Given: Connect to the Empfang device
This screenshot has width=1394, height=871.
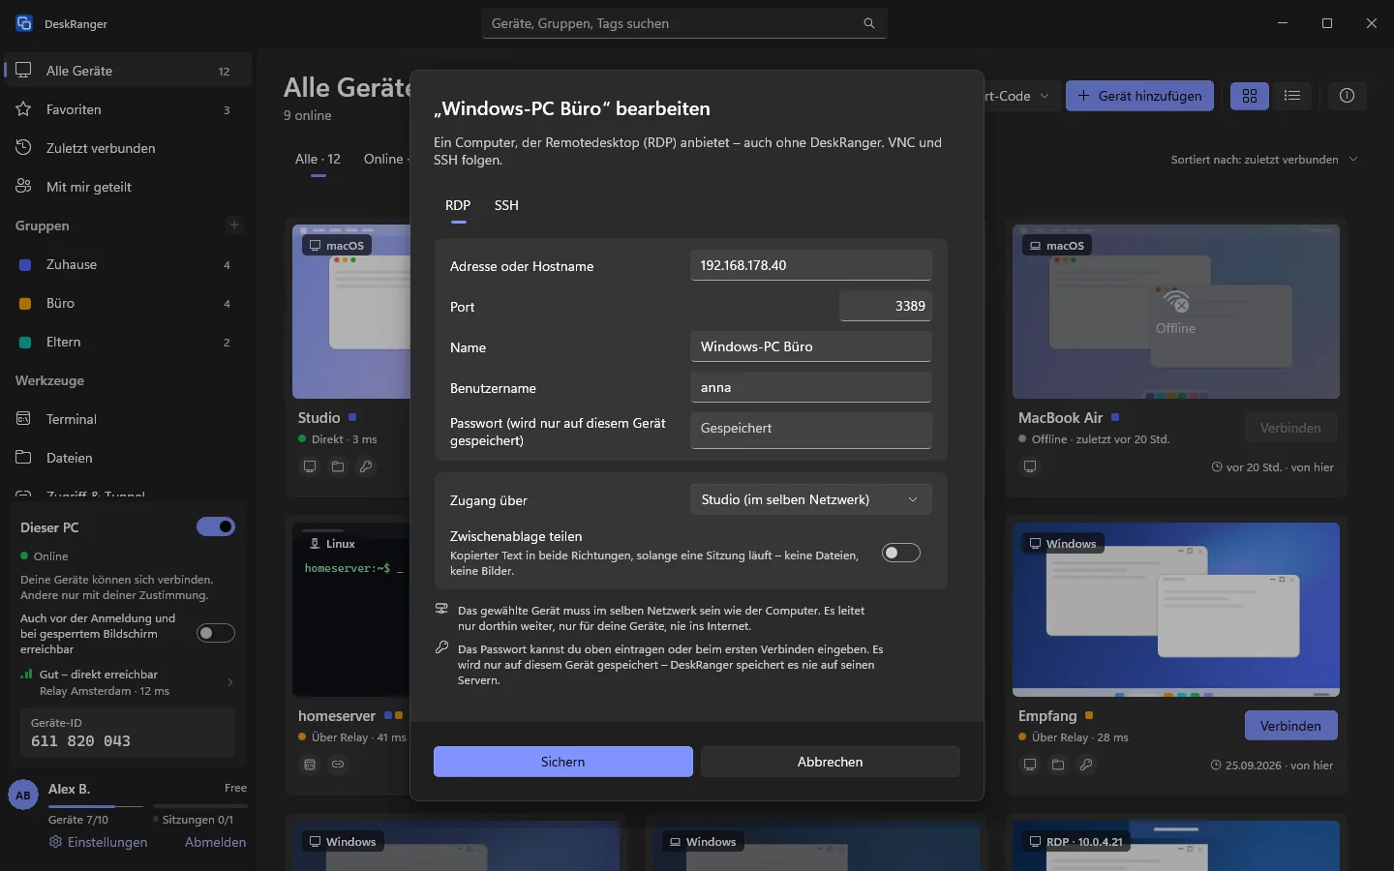Looking at the screenshot, I should pos(1290,726).
